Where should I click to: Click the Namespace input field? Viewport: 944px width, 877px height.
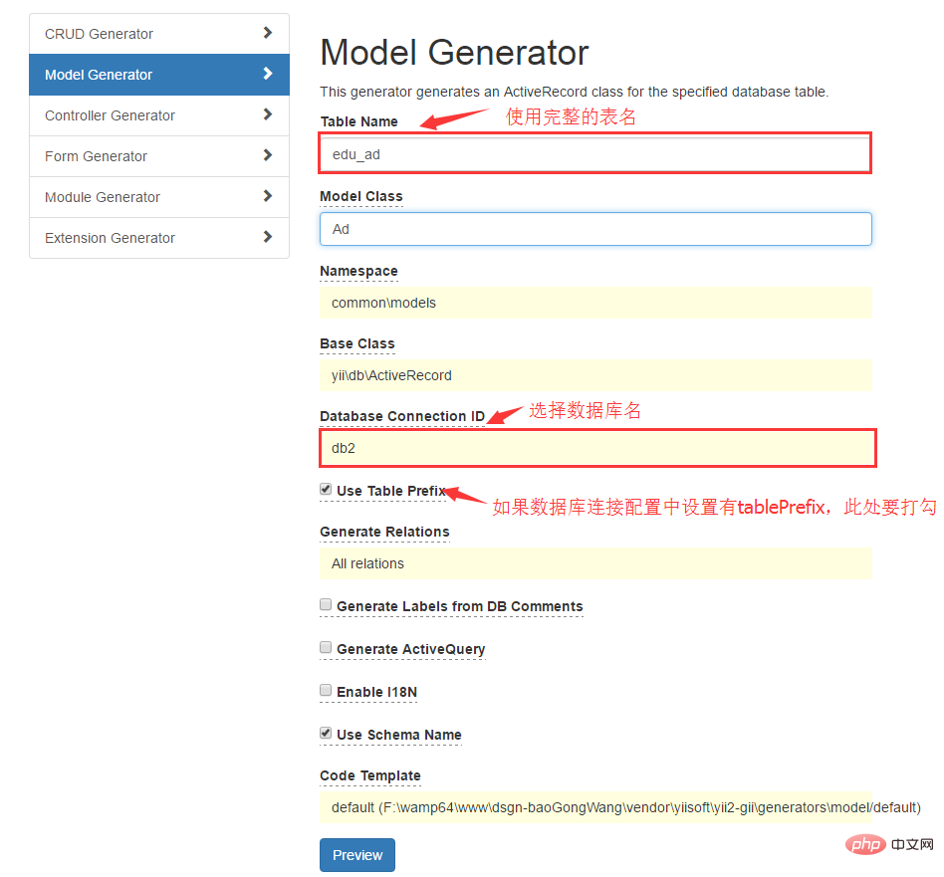594,303
